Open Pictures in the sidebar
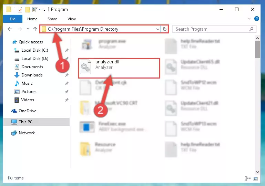The image size is (265, 186). click(x=29, y=92)
